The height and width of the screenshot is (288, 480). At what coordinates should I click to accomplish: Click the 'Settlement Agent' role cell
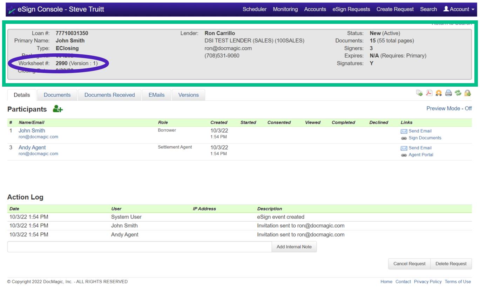click(x=175, y=147)
